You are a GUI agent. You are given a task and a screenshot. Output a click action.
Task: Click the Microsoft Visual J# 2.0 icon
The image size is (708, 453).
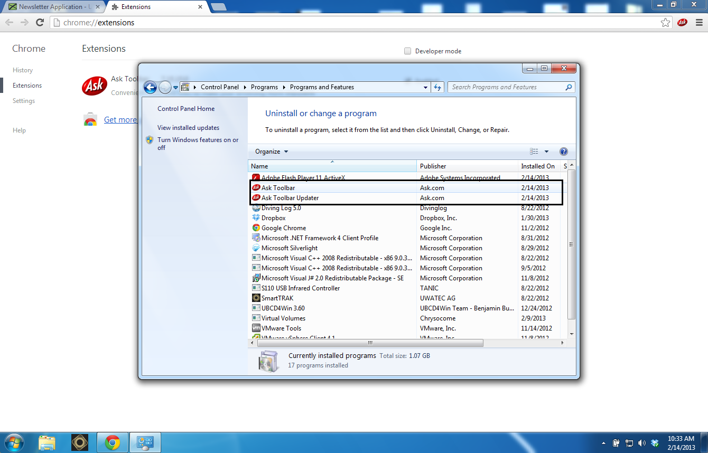click(256, 278)
